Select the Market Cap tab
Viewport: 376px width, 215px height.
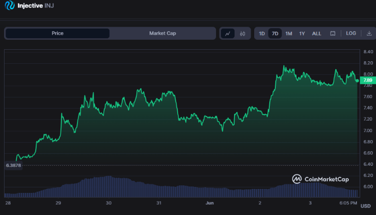[163, 33]
